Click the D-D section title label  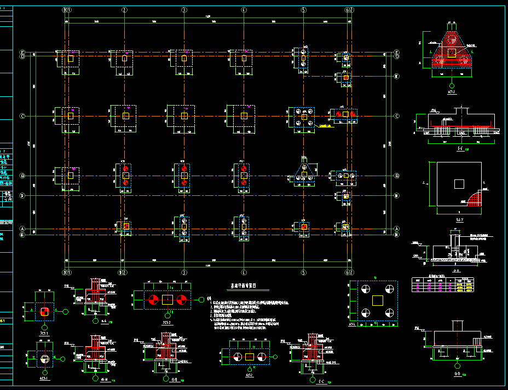click(x=457, y=374)
